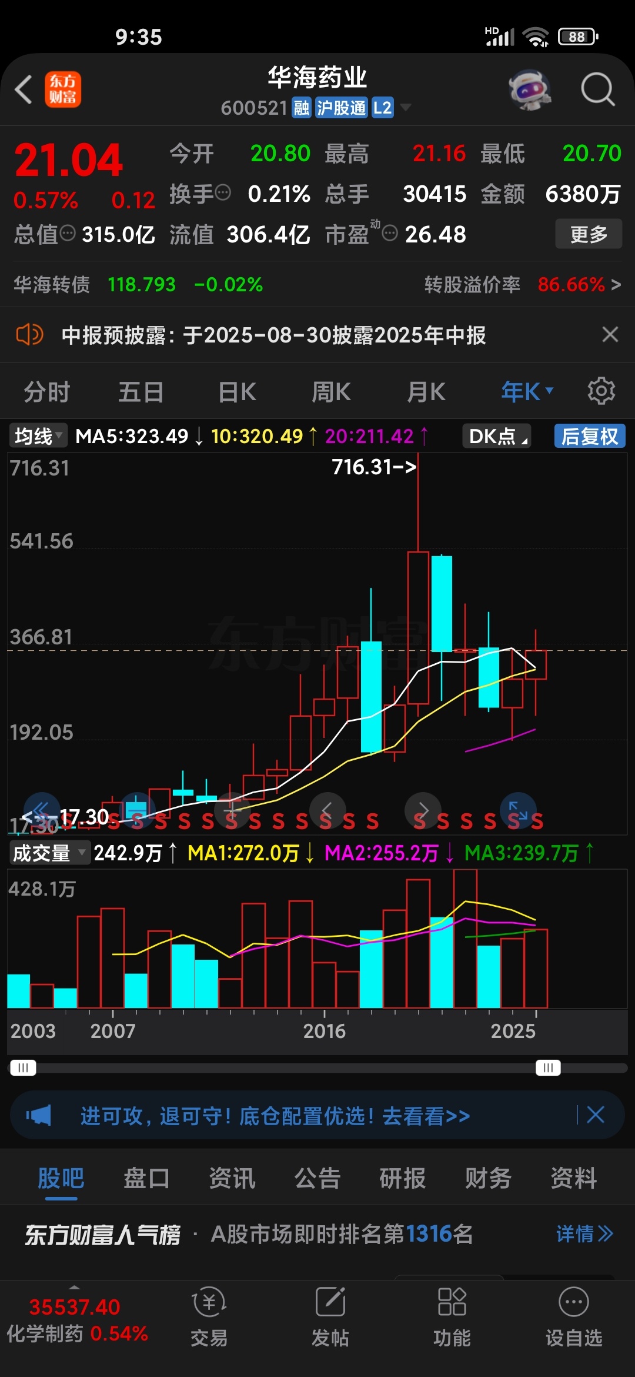Select 盘口 order book tab
Image resolution: width=635 pixels, height=1377 pixels.
coord(146,1178)
